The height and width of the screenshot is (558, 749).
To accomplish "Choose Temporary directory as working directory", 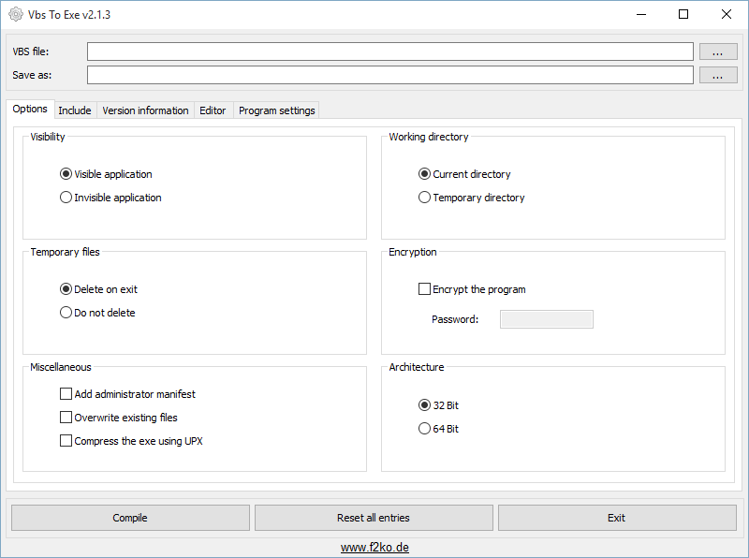I will coord(425,198).
